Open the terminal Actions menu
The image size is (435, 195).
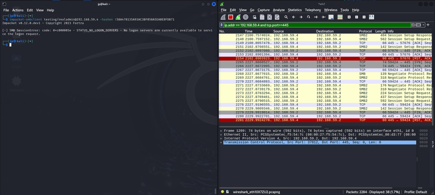[x=18, y=10]
